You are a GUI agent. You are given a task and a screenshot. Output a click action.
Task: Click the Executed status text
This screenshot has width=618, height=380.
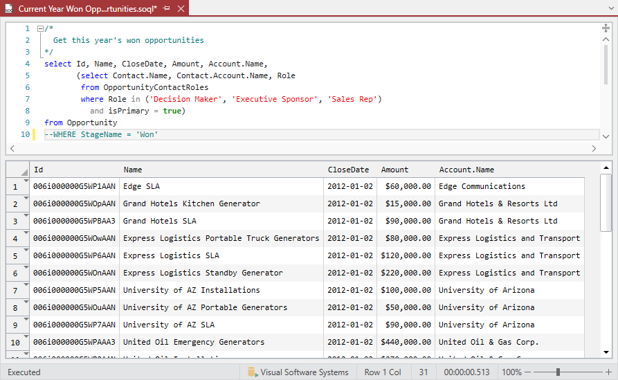[x=24, y=372]
